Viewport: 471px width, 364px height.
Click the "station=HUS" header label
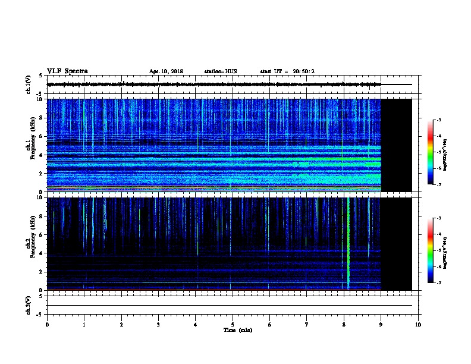[x=221, y=71]
